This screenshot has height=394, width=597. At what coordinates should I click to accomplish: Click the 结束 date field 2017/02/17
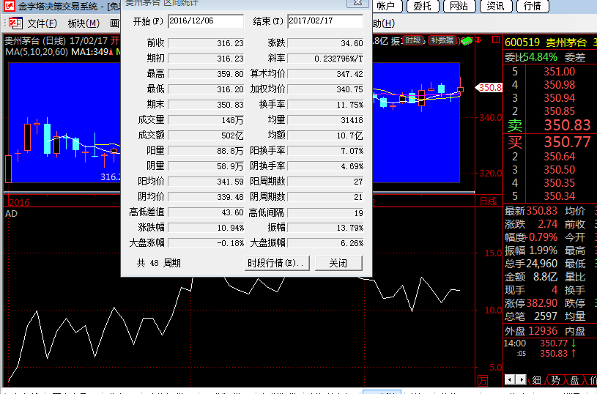coord(325,21)
